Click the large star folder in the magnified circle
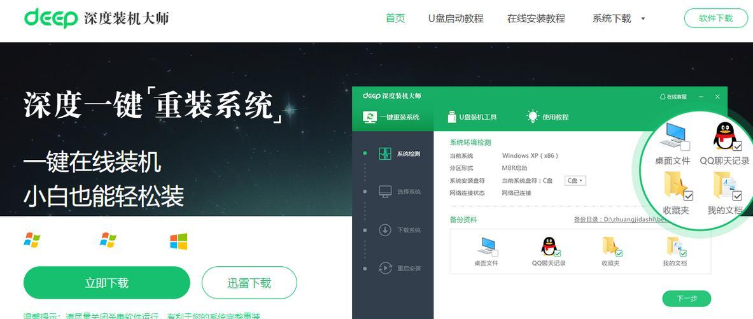Viewport: 753px width, 319px height. point(676,184)
